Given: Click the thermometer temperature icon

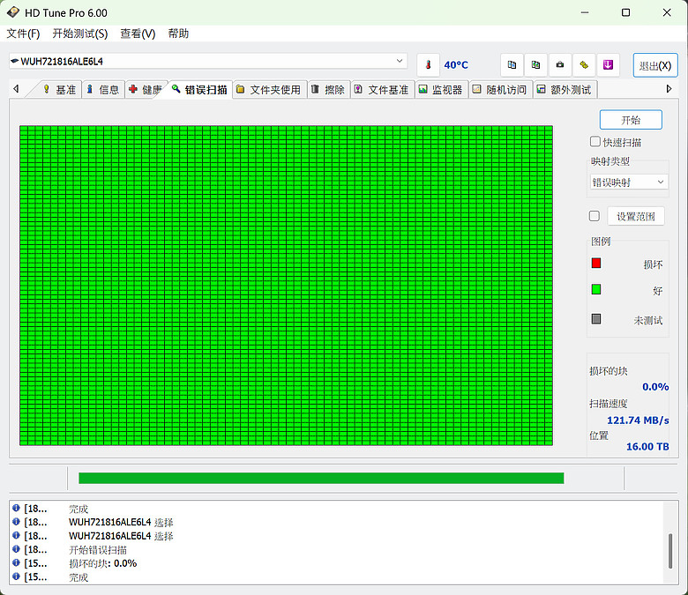Looking at the screenshot, I should (x=429, y=65).
